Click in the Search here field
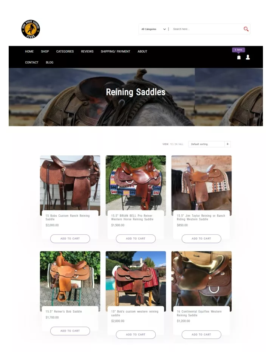This screenshot has height=352, width=272. pyautogui.click(x=206, y=29)
